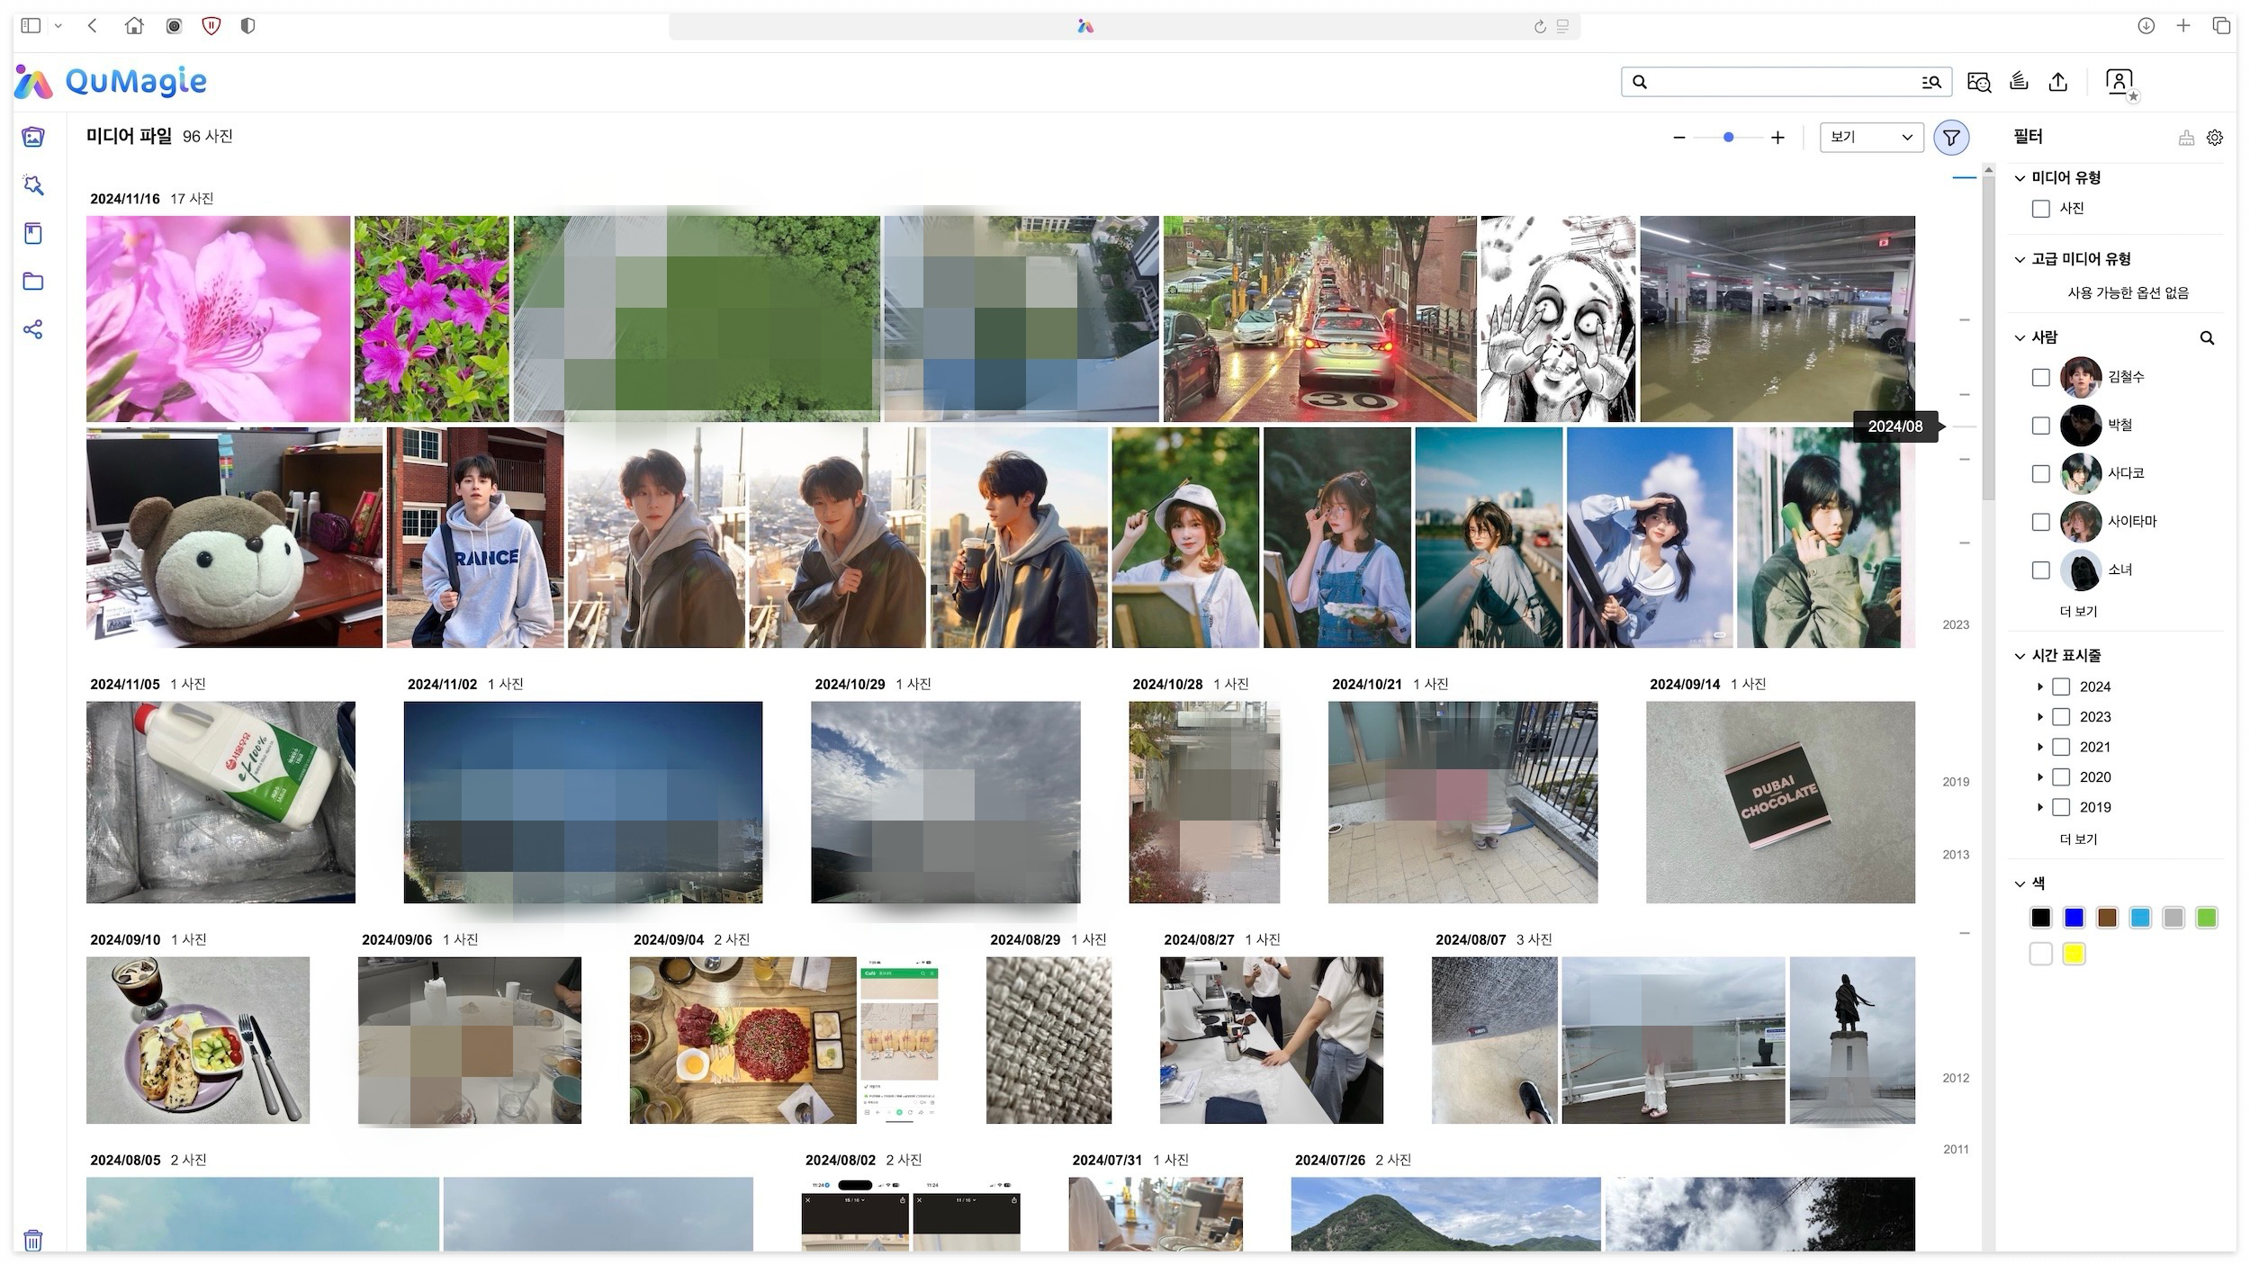Expand the 2024 year tree arrow
This screenshot has width=2250, height=1265.
point(2040,686)
